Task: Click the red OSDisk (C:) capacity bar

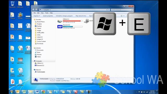Action: click(73, 21)
